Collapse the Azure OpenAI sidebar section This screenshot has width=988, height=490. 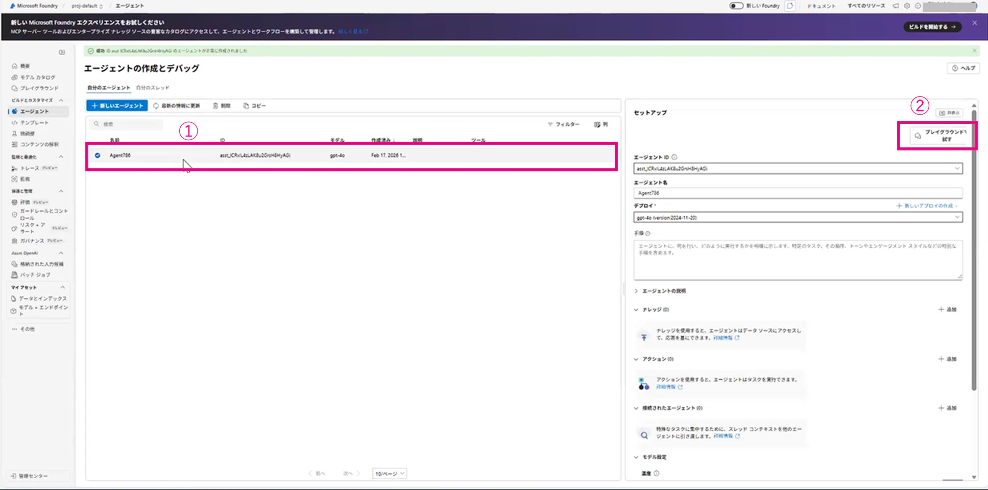[61, 253]
